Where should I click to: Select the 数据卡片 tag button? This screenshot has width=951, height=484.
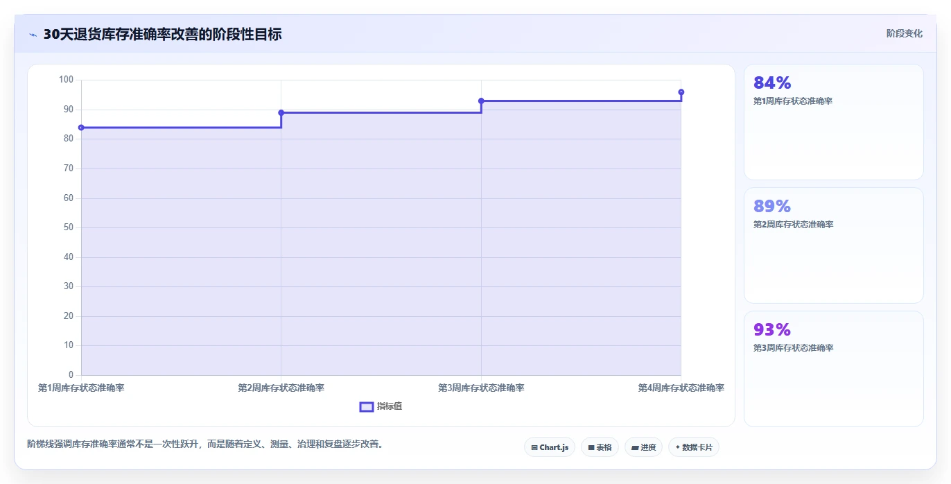[x=693, y=447]
